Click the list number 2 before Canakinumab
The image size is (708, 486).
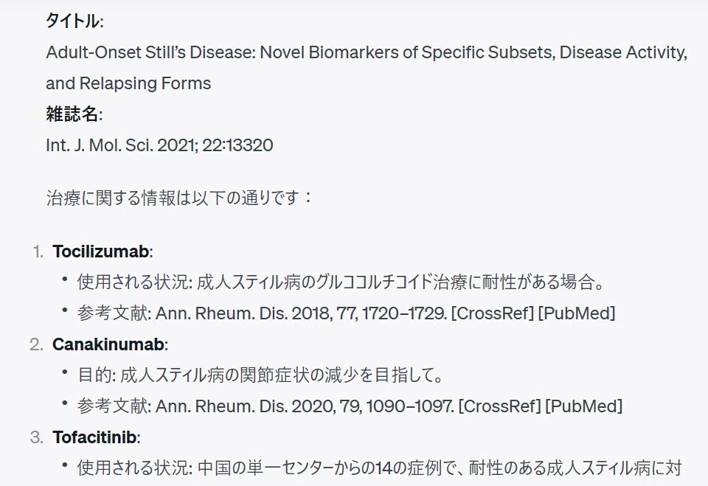pyautogui.click(x=37, y=344)
